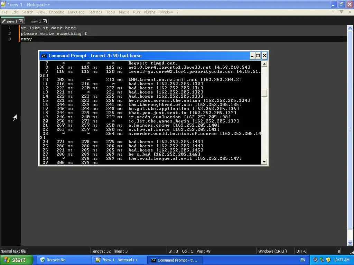This screenshot has width=354, height=265.
Task: Click the 10:37 AM clock
Action: pyautogui.click(x=341, y=260)
